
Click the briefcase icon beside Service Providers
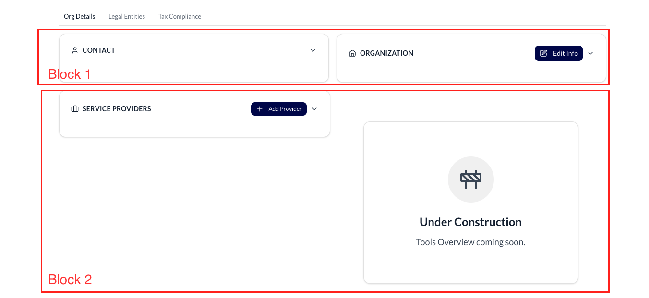[74, 109]
